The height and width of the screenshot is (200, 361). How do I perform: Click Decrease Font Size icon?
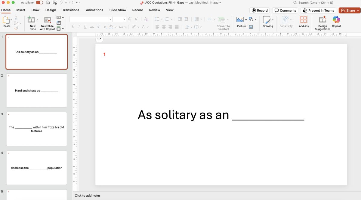click(136, 19)
